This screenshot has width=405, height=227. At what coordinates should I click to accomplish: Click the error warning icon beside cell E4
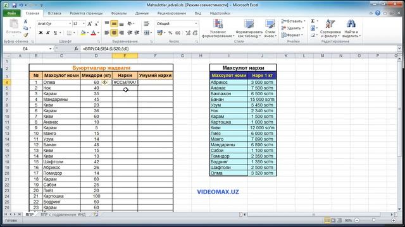104,83
